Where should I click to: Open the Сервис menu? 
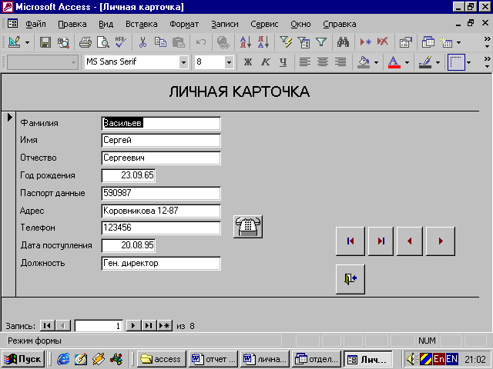point(265,24)
